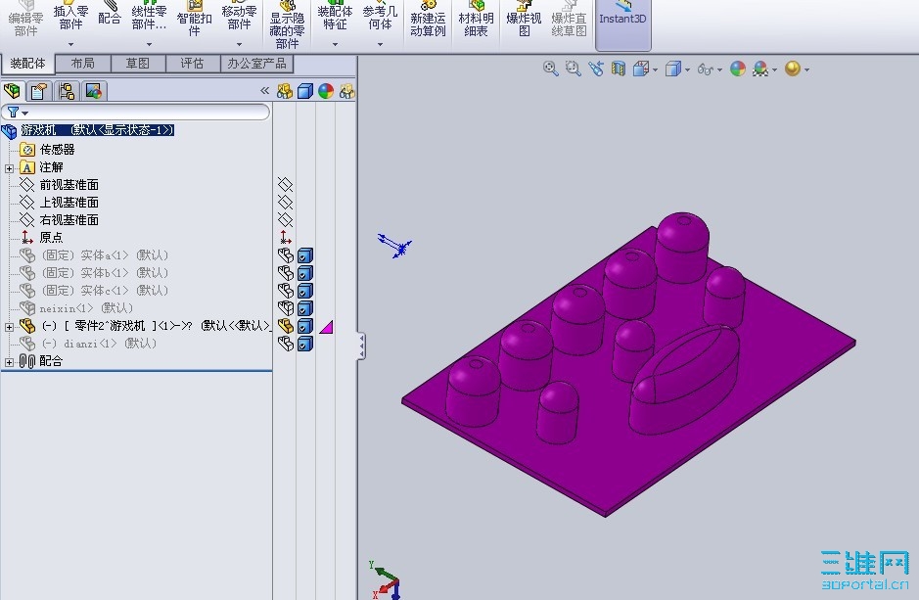Click 材料明细表 bill of materials button
The height and width of the screenshot is (600, 919).
point(476,19)
